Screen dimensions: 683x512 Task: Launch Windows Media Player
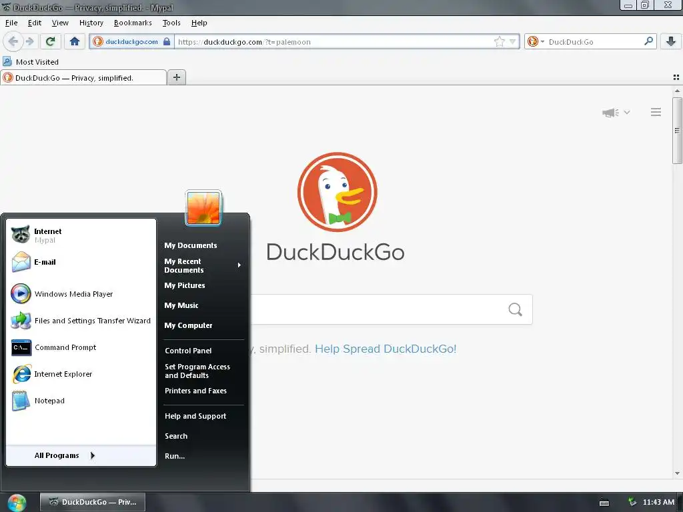[81, 294]
